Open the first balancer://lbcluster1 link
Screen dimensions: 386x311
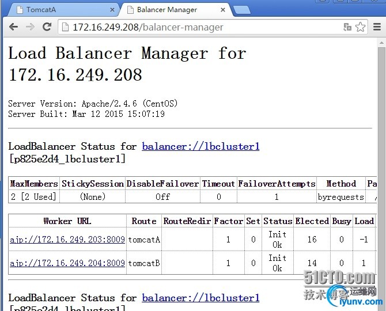[x=200, y=147]
